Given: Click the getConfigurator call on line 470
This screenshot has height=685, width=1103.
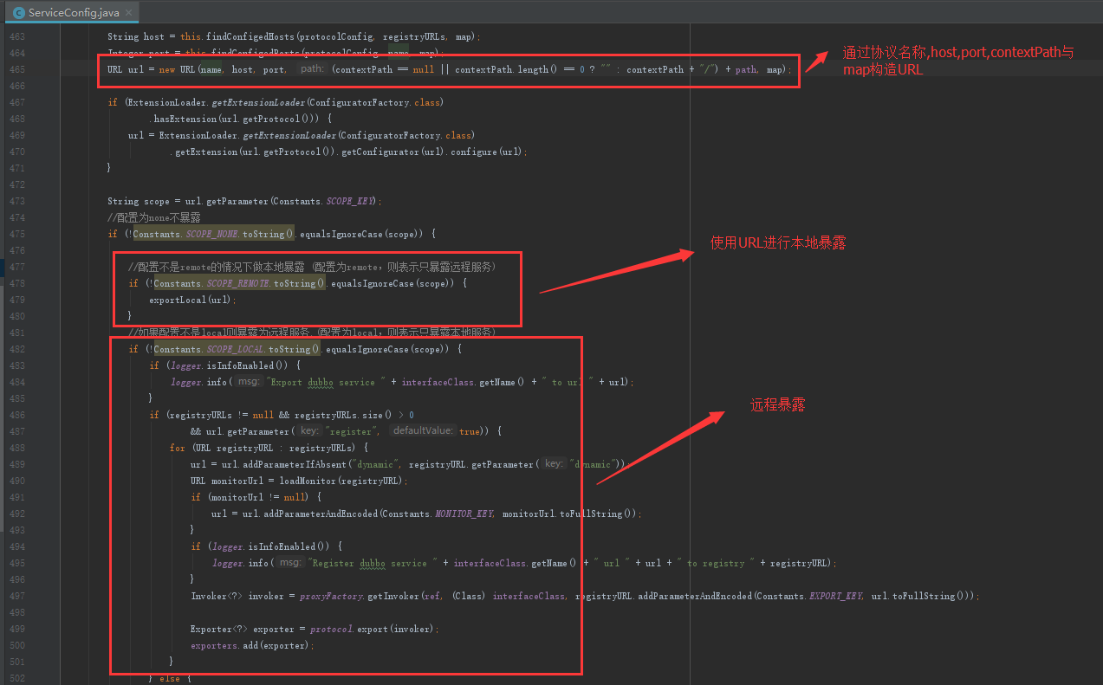Looking at the screenshot, I should point(377,152).
